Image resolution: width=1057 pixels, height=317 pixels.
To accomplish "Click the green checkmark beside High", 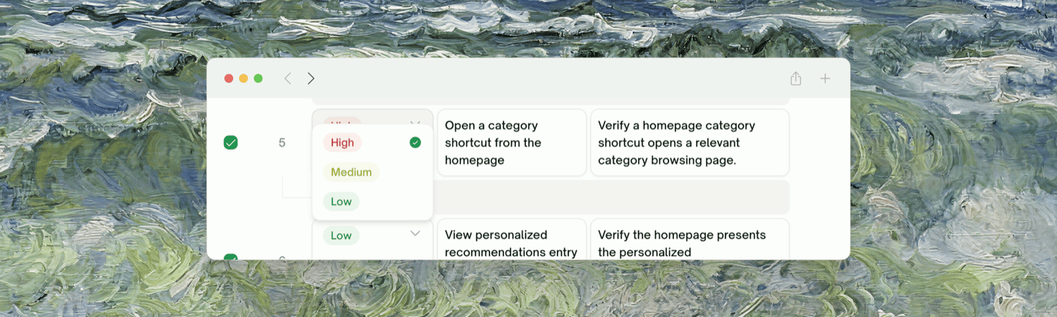I will (x=415, y=143).
